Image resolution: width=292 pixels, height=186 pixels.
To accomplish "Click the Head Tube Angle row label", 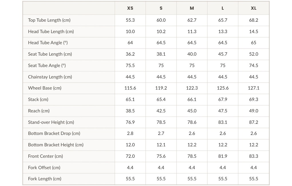I will [48, 43].
